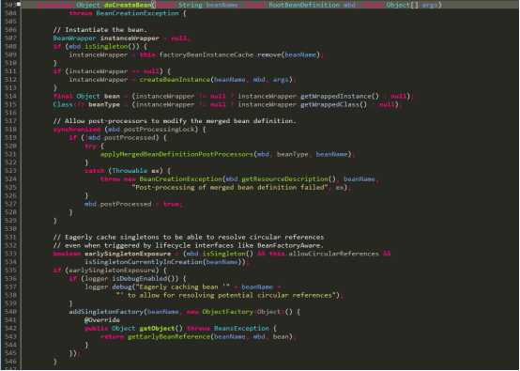
Task: Click the doCreateBean method name
Action: click(x=128, y=5)
